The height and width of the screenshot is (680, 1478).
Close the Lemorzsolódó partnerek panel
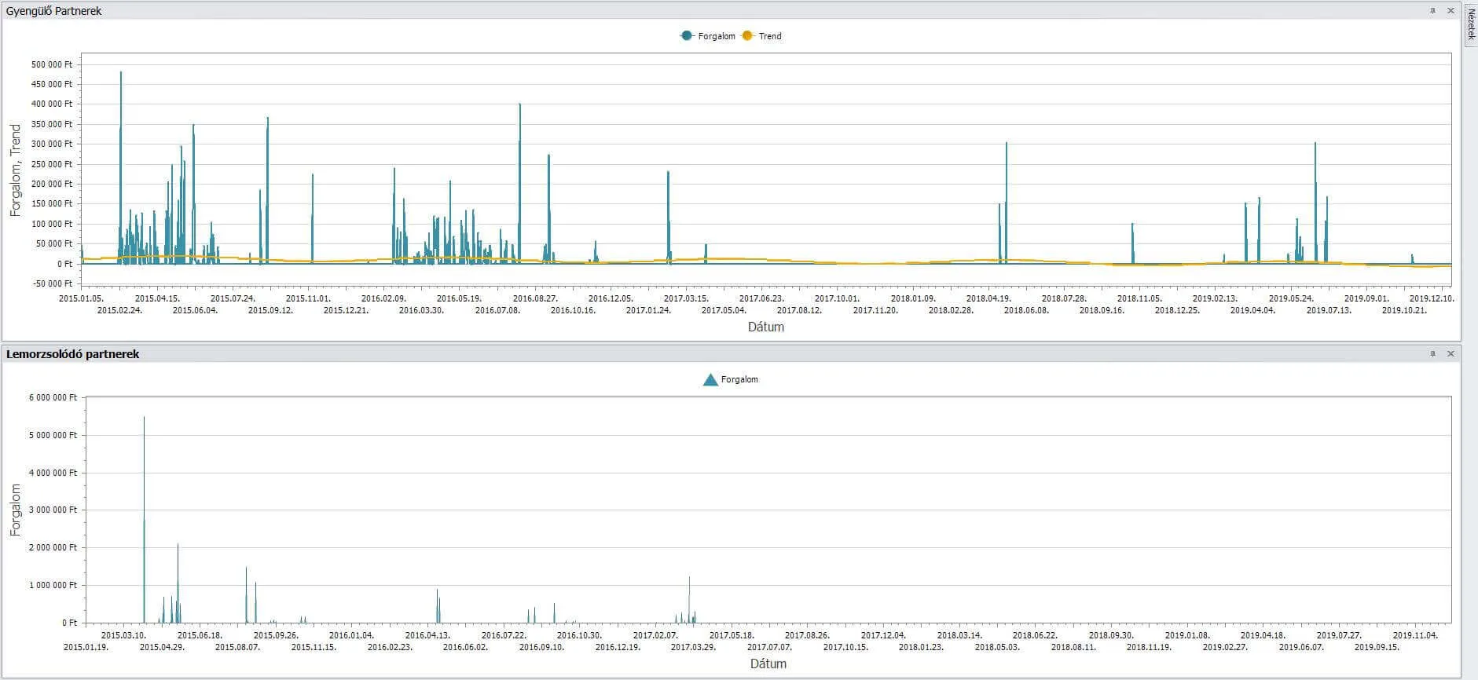(1450, 354)
